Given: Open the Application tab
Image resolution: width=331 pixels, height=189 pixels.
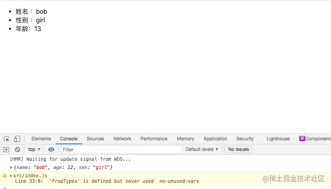Looking at the screenshot, I should pyautogui.click(x=215, y=139).
